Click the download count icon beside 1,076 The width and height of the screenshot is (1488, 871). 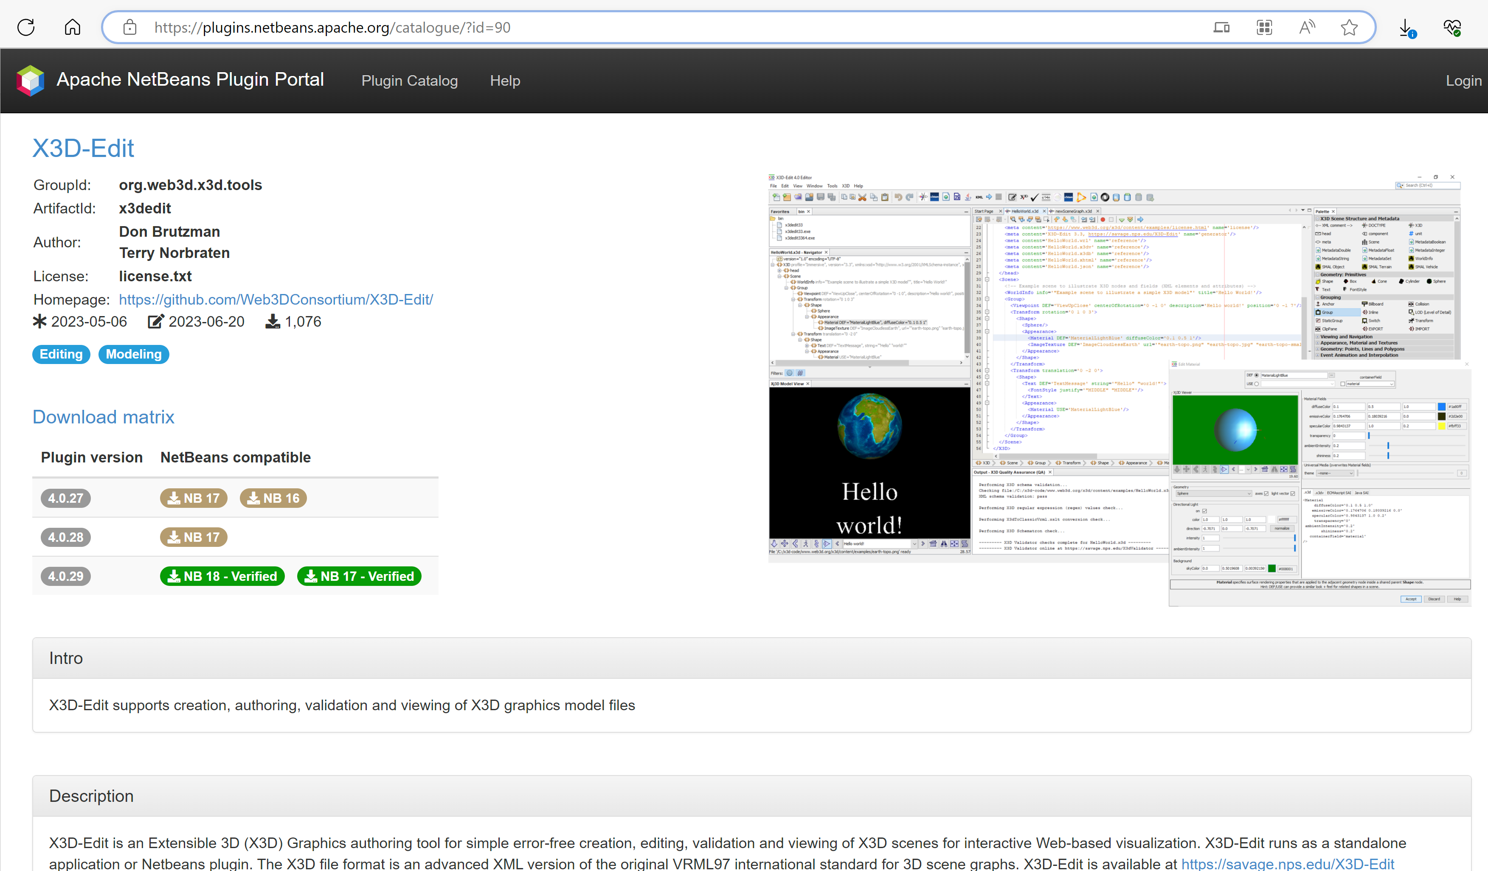pos(272,322)
